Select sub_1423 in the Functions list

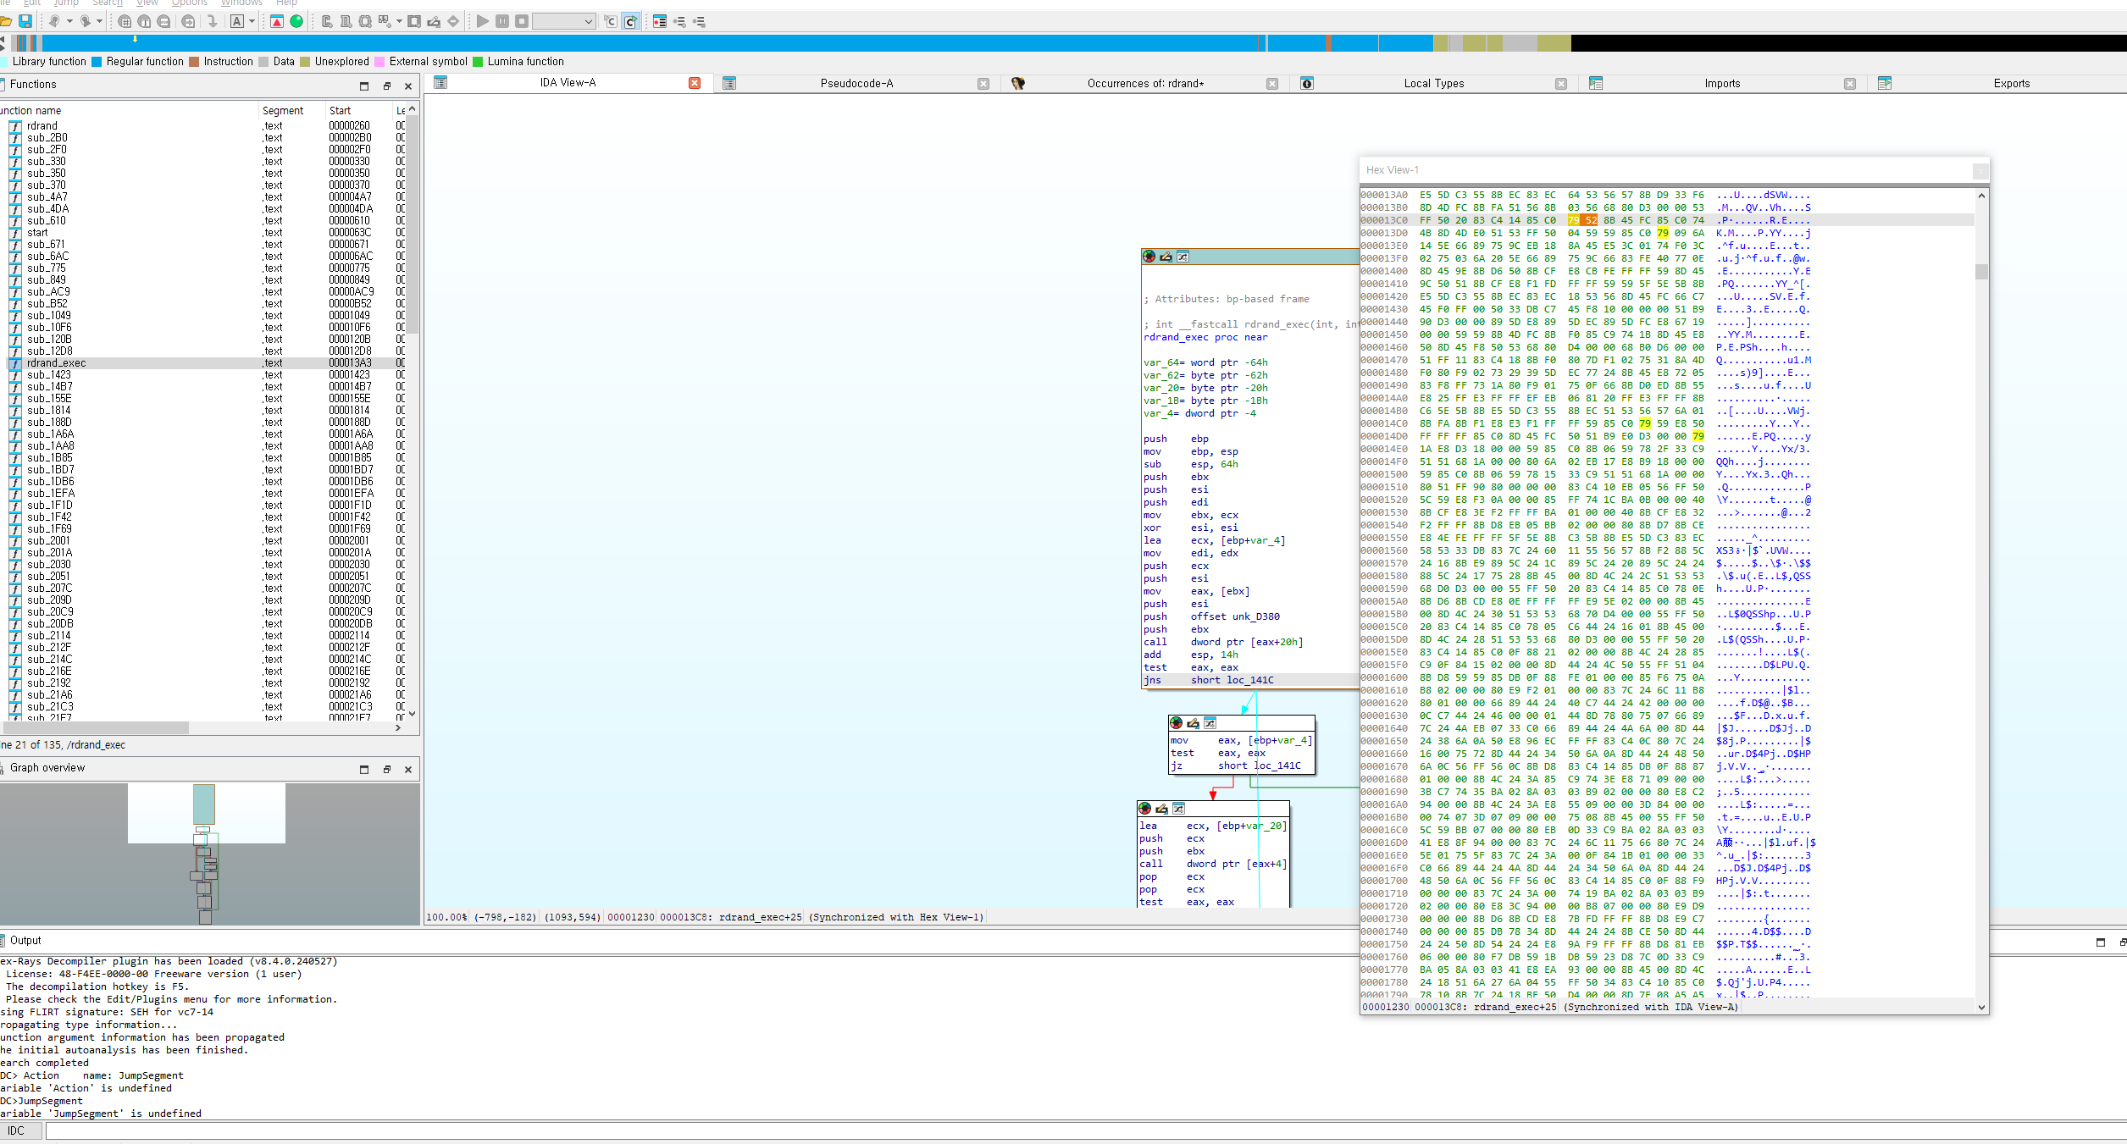click(x=203, y=375)
